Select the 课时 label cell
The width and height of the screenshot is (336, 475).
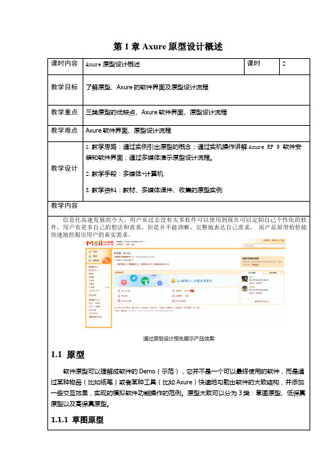(261, 66)
